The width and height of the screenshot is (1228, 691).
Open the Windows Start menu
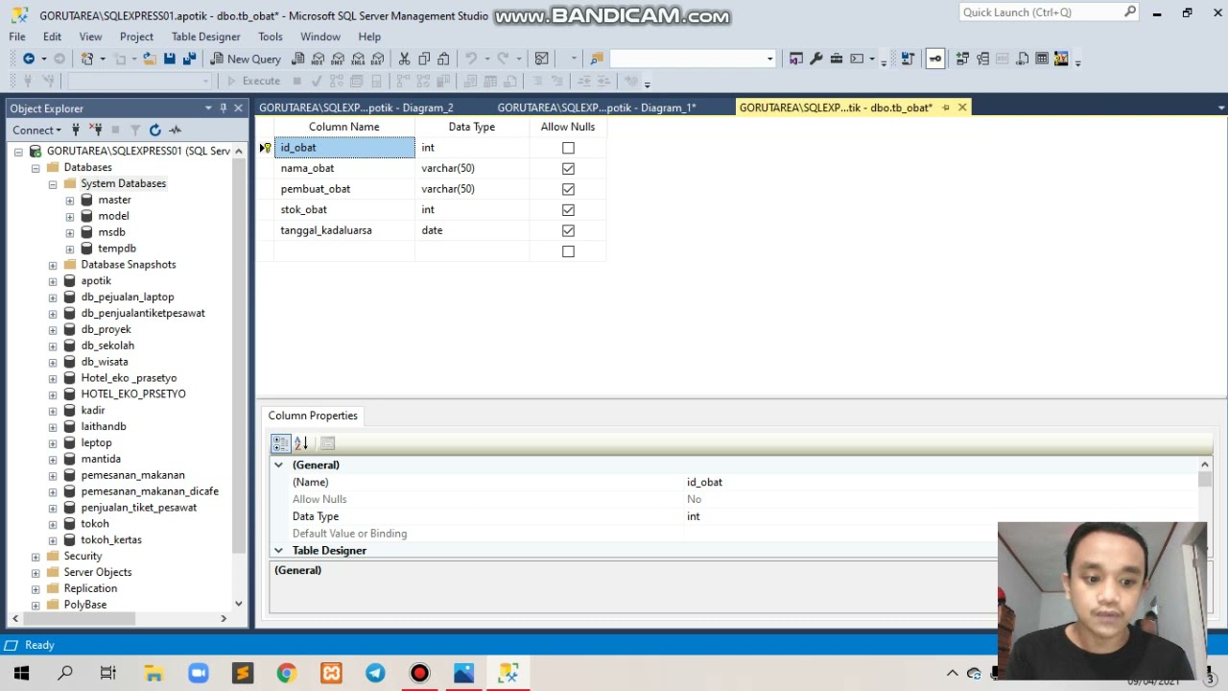[x=21, y=674]
